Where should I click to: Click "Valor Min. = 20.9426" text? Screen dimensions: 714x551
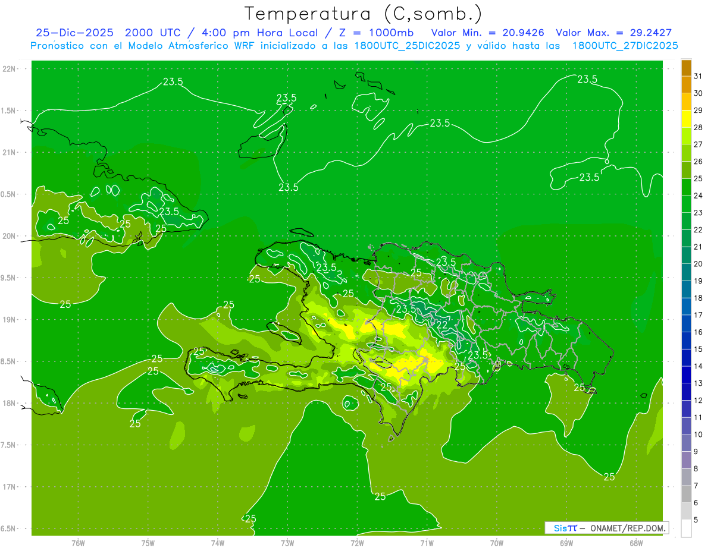(488, 33)
